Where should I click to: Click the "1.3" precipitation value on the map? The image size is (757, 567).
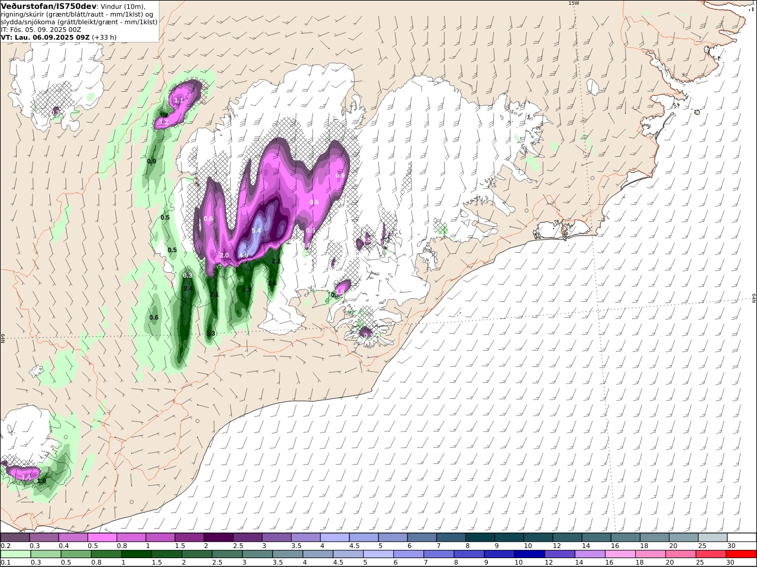(211, 334)
